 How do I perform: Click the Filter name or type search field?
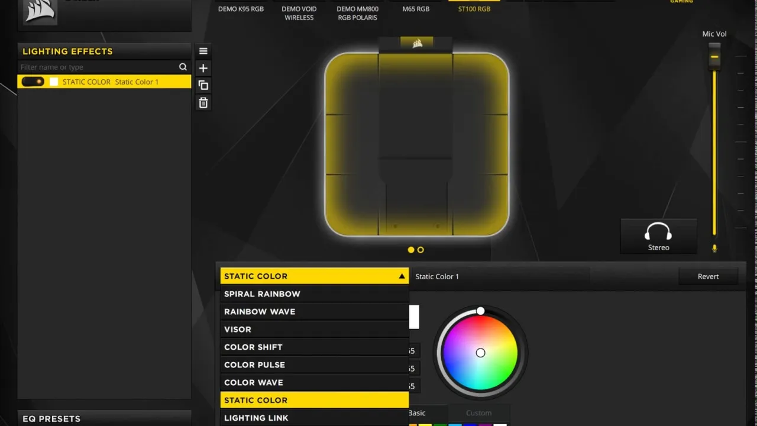tap(98, 67)
